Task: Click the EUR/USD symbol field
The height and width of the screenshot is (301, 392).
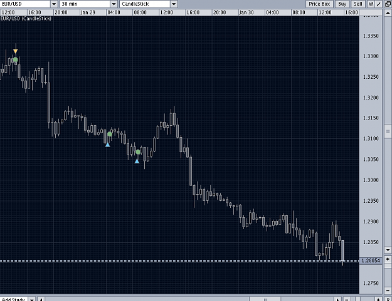Action: tap(26, 4)
